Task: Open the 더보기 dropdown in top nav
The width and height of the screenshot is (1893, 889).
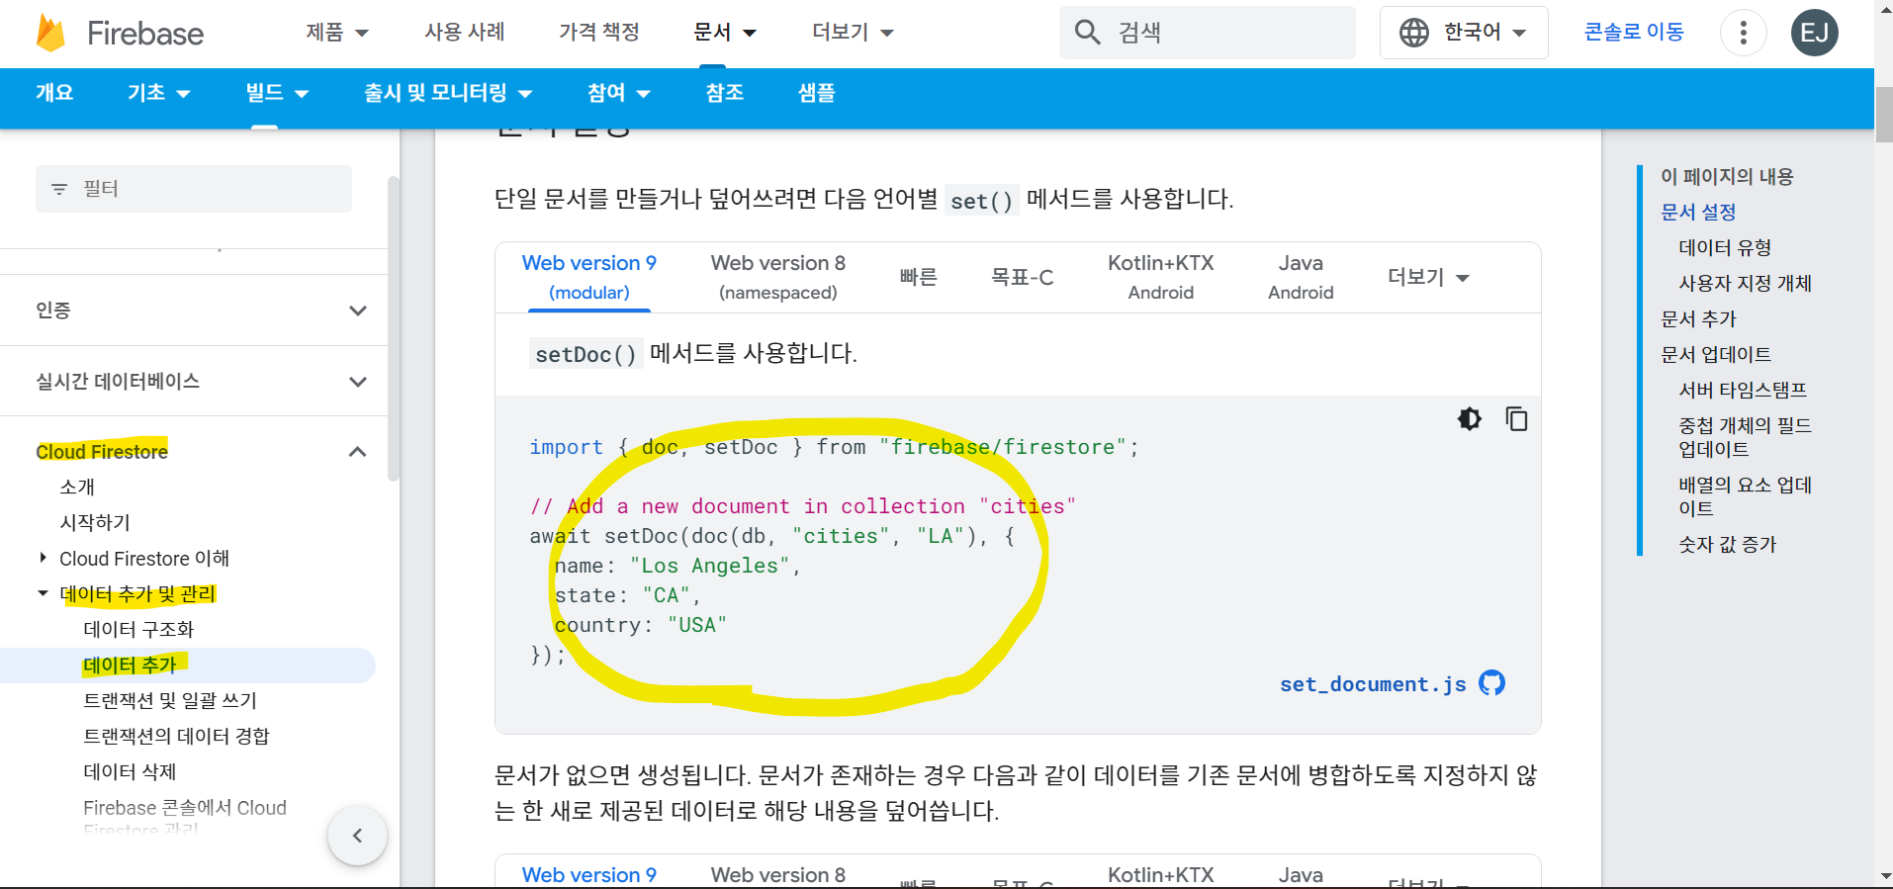Action: point(853,33)
